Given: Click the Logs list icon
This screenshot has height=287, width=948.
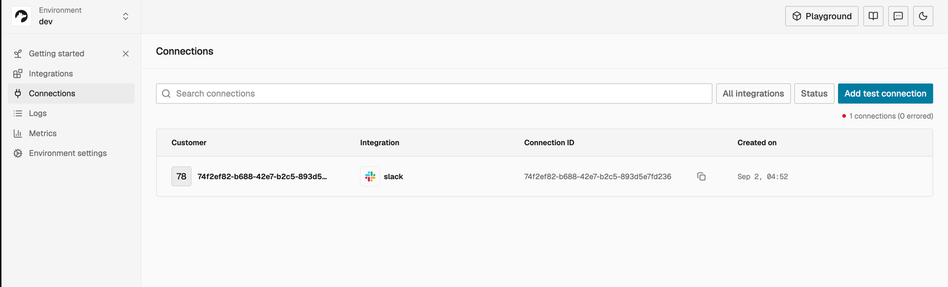Looking at the screenshot, I should click(x=18, y=113).
